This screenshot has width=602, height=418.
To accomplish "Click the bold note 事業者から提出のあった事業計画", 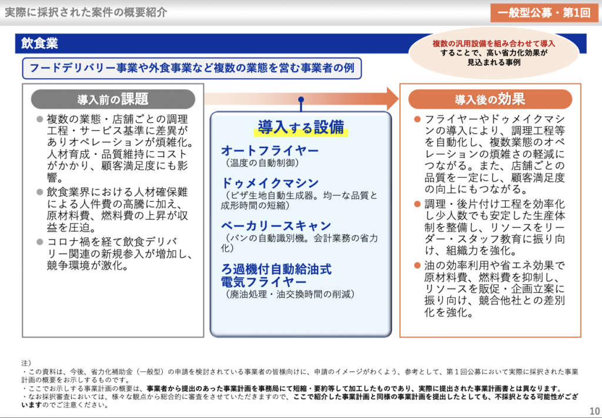I will point(354,388).
